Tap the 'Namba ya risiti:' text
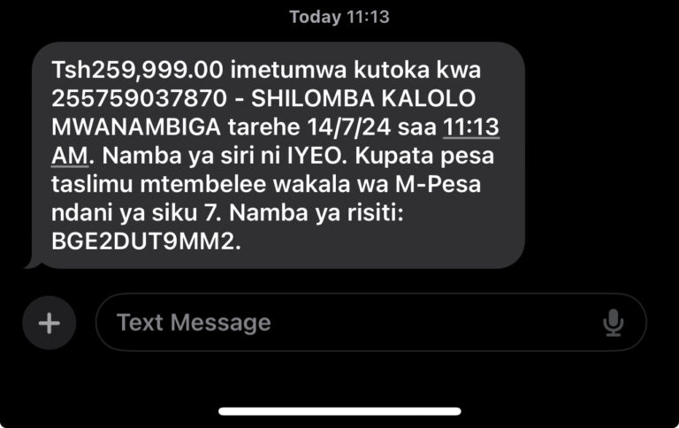 [x=317, y=213]
